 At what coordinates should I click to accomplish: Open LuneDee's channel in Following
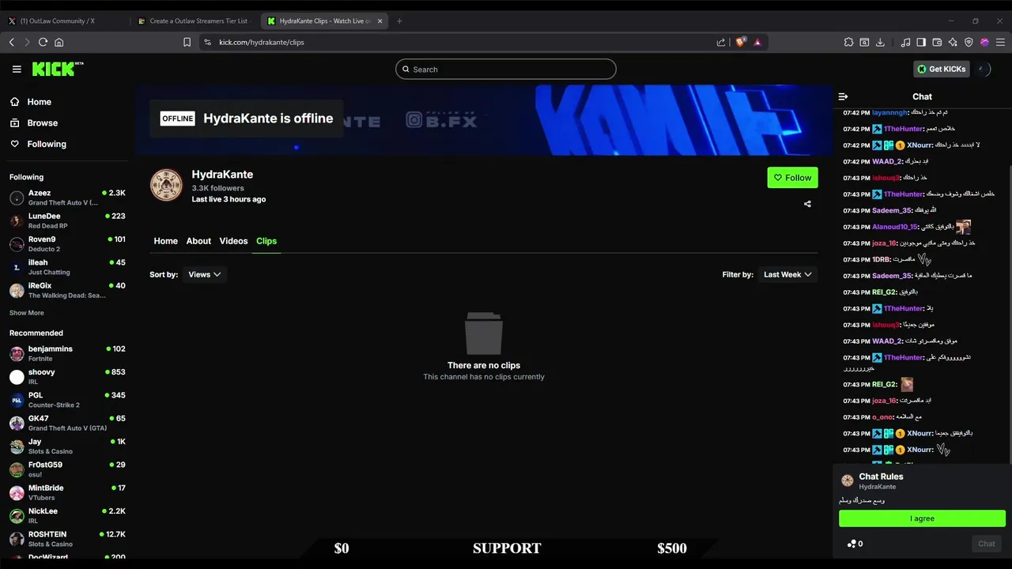pos(67,220)
